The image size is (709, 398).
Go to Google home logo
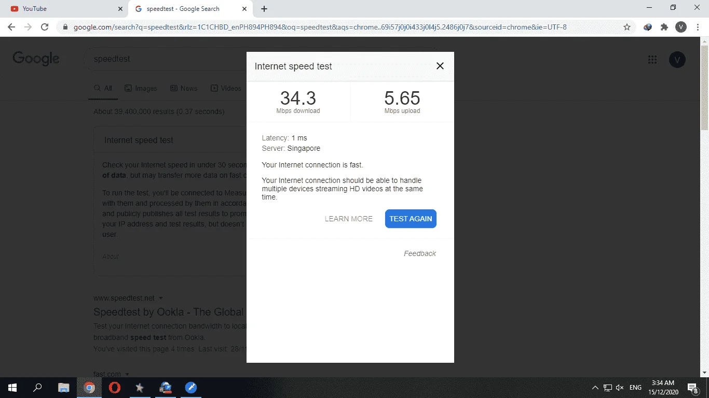[x=36, y=59]
